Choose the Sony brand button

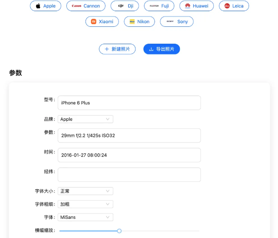coord(176,21)
